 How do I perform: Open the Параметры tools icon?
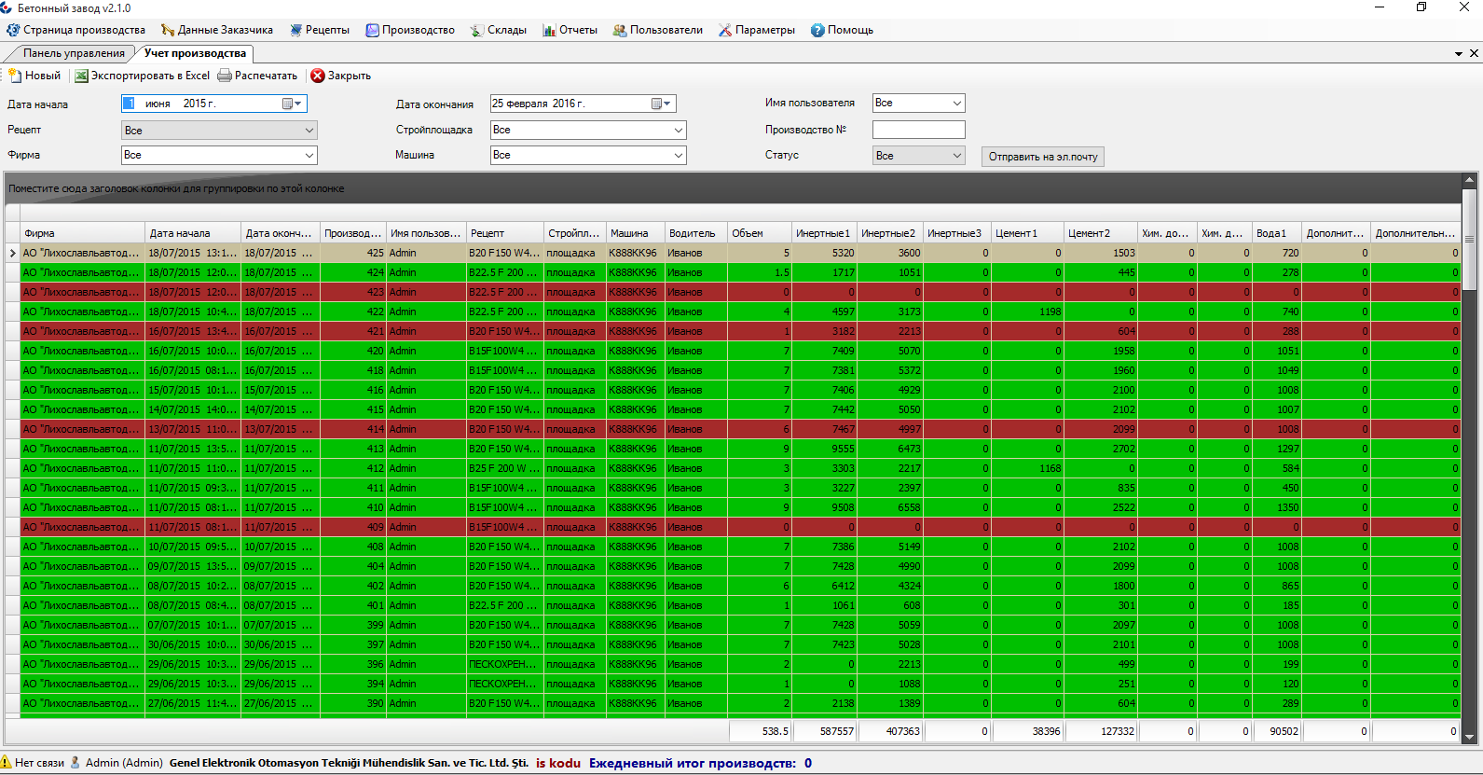(x=725, y=30)
